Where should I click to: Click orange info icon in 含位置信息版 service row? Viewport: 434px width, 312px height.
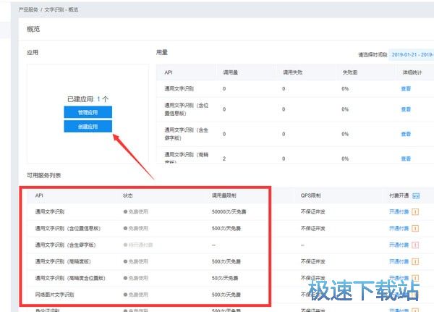pos(416,229)
